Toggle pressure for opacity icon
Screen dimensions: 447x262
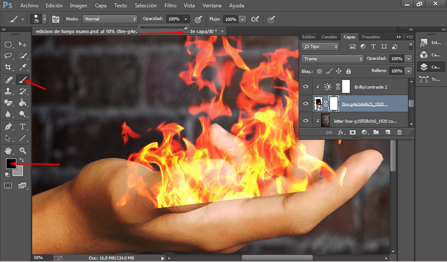point(198,19)
